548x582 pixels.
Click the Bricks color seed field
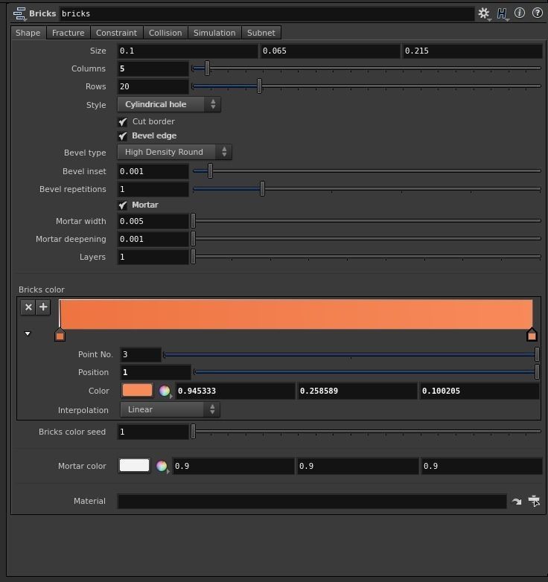click(153, 432)
